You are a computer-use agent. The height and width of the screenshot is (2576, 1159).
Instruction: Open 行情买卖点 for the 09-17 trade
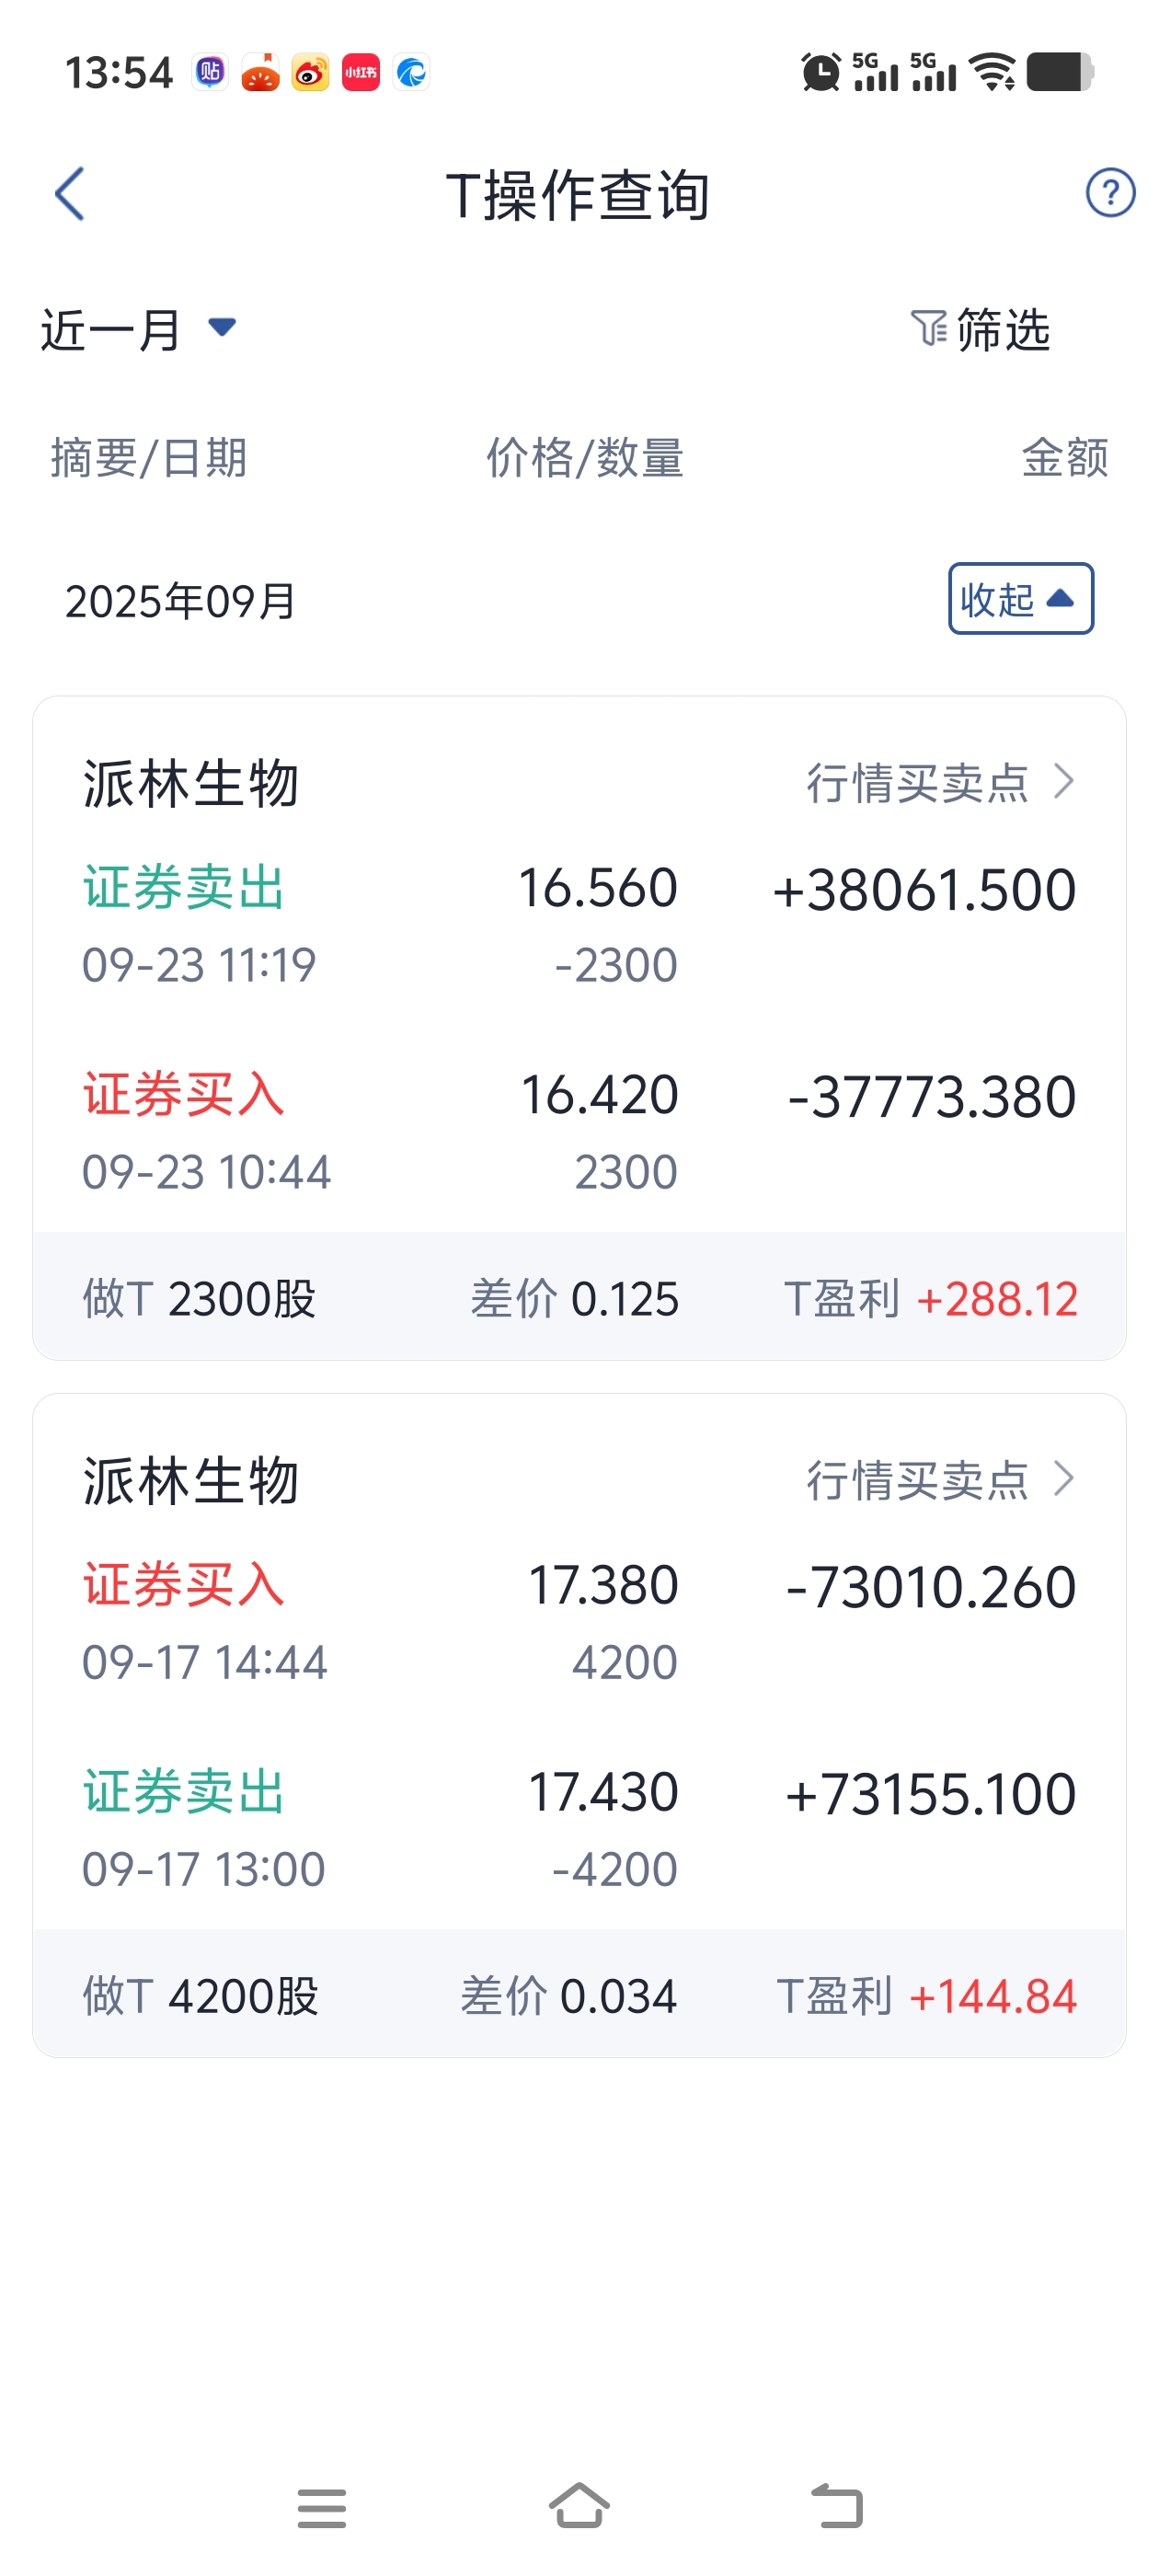pyautogui.click(x=939, y=1479)
